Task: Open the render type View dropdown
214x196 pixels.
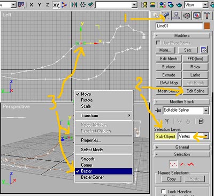Action: pos(205,5)
